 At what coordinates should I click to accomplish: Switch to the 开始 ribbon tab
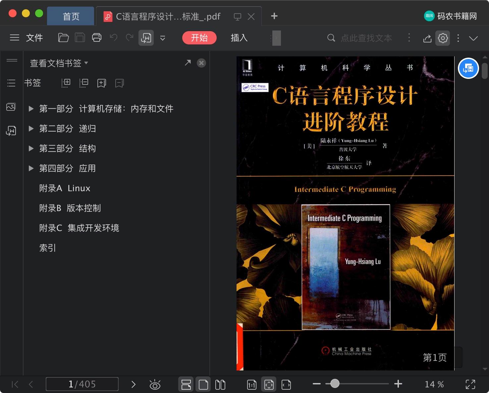[199, 38]
